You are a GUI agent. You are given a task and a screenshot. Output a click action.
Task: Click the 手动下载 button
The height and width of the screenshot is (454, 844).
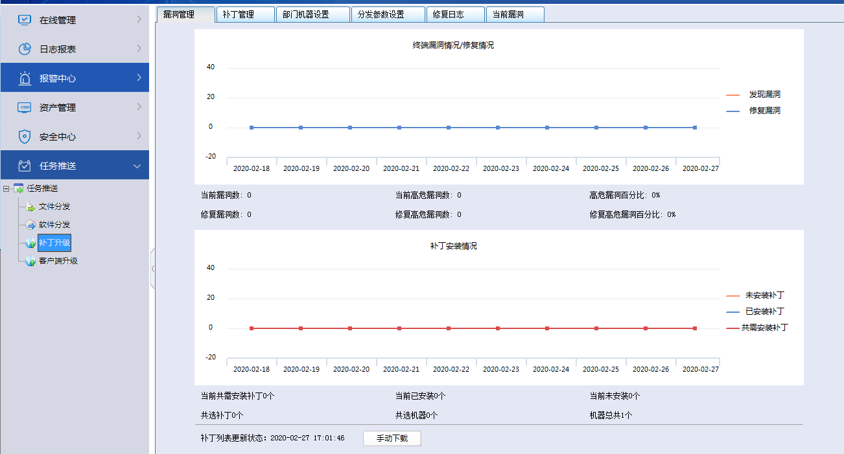click(392, 438)
